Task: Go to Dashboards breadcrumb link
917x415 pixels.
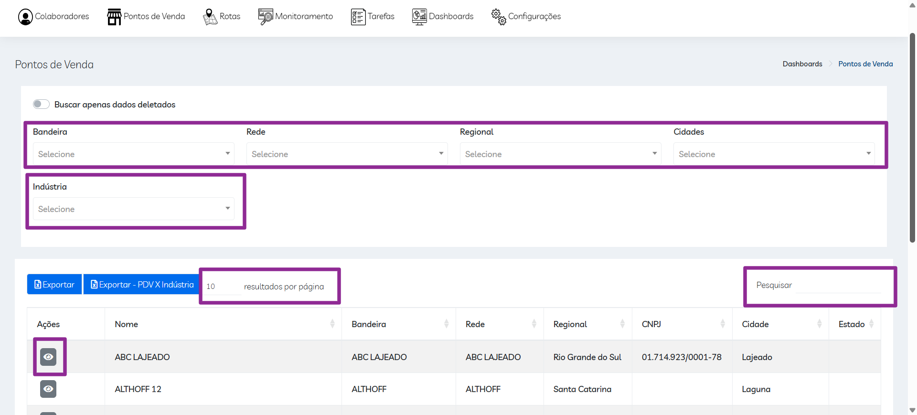Action: [802, 64]
